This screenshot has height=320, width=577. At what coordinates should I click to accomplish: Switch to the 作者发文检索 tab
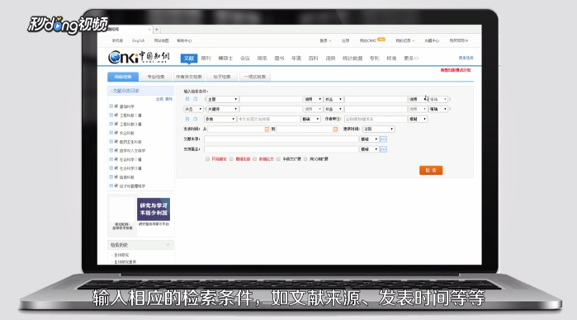pos(189,77)
